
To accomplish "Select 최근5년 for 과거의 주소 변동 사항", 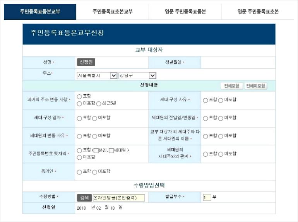I will point(98,104).
